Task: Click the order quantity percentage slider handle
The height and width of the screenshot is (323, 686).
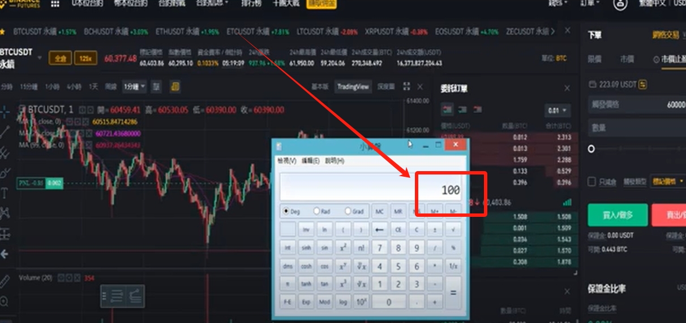Action: (x=591, y=149)
